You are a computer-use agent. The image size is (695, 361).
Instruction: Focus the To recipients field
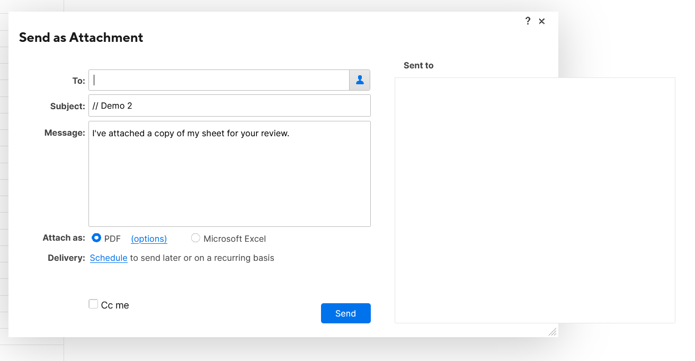coord(219,80)
